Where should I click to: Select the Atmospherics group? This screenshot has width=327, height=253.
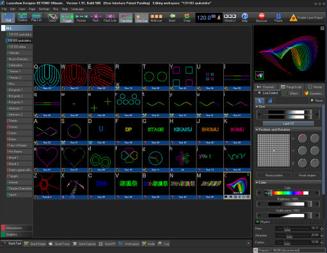pyautogui.click(x=17, y=228)
